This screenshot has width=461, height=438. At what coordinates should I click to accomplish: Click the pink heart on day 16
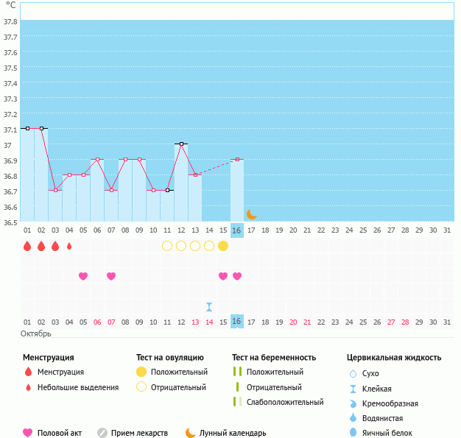pos(237,276)
